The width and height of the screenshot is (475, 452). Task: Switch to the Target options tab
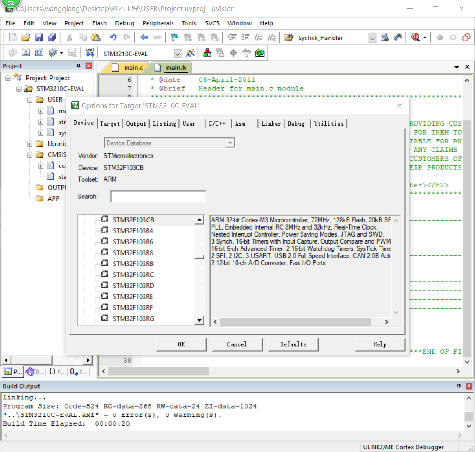[110, 123]
